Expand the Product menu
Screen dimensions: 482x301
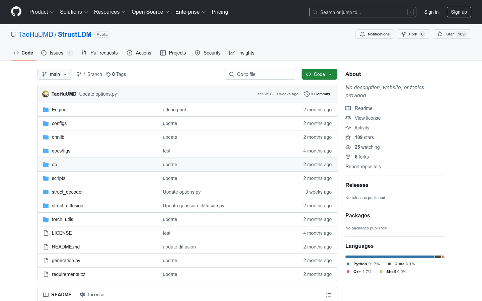tap(42, 12)
